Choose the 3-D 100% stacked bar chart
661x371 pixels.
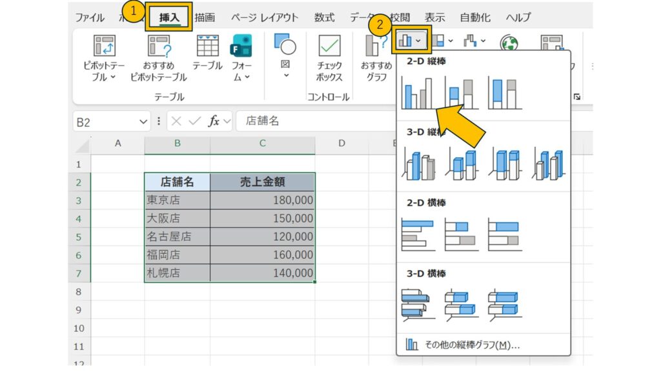point(505,304)
